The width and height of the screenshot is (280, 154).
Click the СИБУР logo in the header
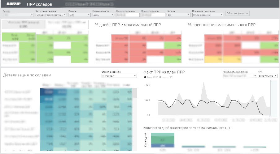(14, 4)
